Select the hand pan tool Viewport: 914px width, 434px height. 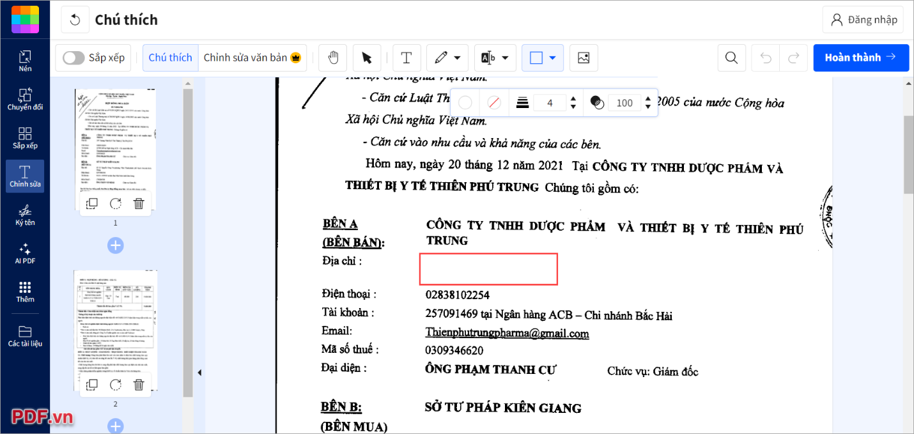[333, 58]
